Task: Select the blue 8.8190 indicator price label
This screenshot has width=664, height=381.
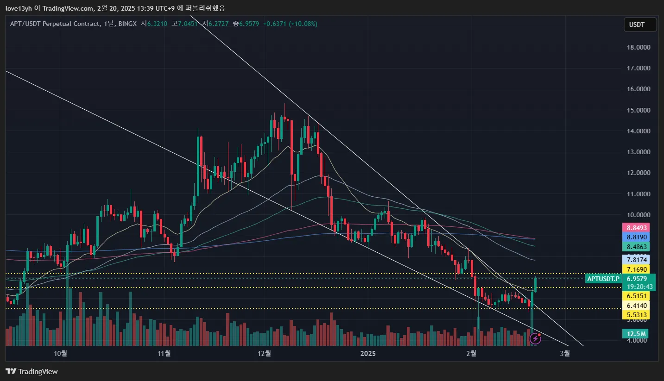Action: pyautogui.click(x=637, y=237)
